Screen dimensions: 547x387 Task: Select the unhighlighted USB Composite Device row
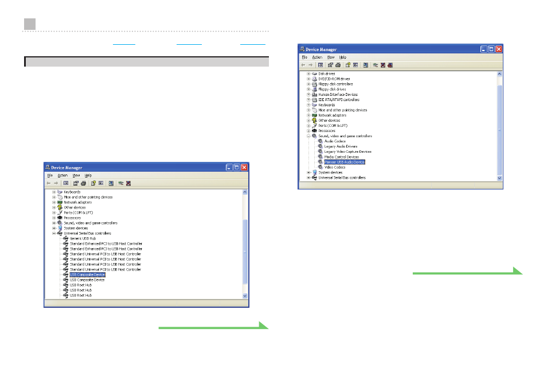(x=87, y=280)
